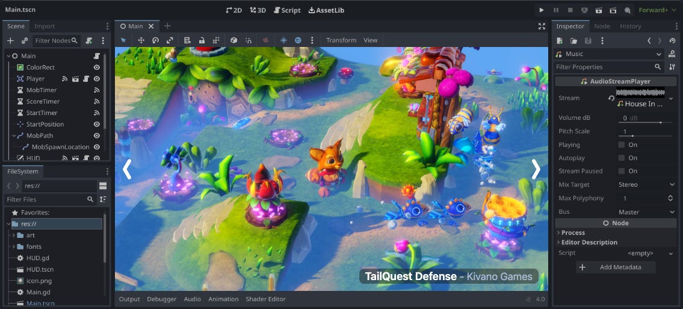This screenshot has height=309, width=683.
Task: Click the instance child scene link icon
Action: point(25,41)
